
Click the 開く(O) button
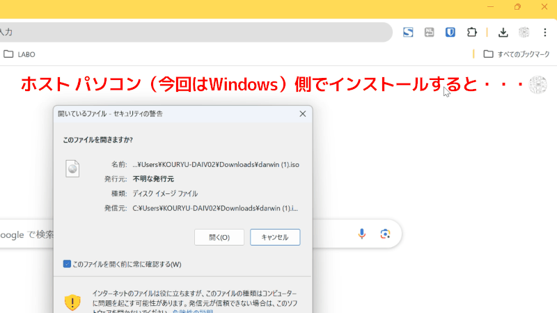click(219, 237)
